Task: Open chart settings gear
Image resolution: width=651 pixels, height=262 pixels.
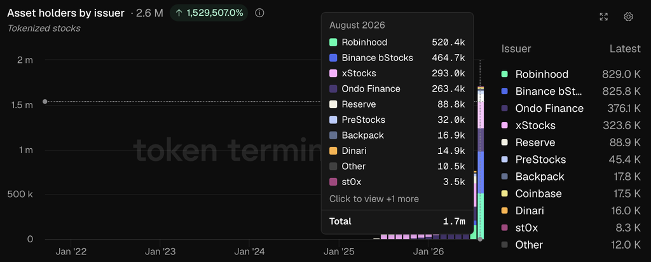Action: tap(629, 17)
